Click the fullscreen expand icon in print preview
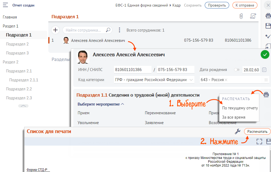271x172 pixels. (x=259, y=141)
